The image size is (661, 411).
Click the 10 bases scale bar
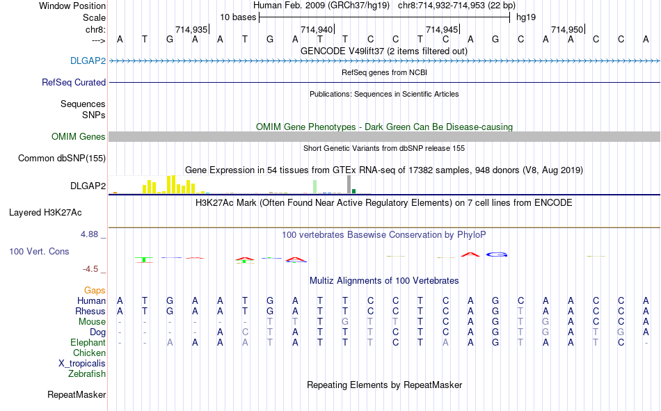pyautogui.click(x=385, y=17)
